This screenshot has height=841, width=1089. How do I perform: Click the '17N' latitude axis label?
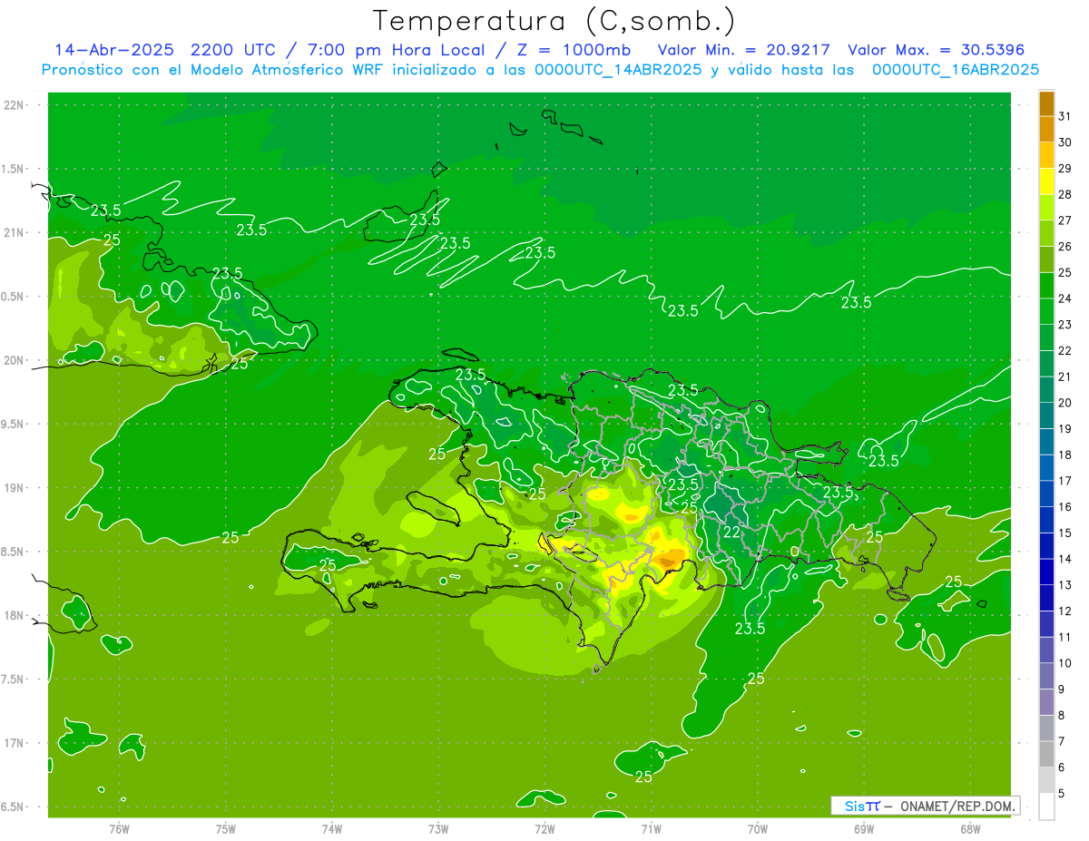coord(15,743)
